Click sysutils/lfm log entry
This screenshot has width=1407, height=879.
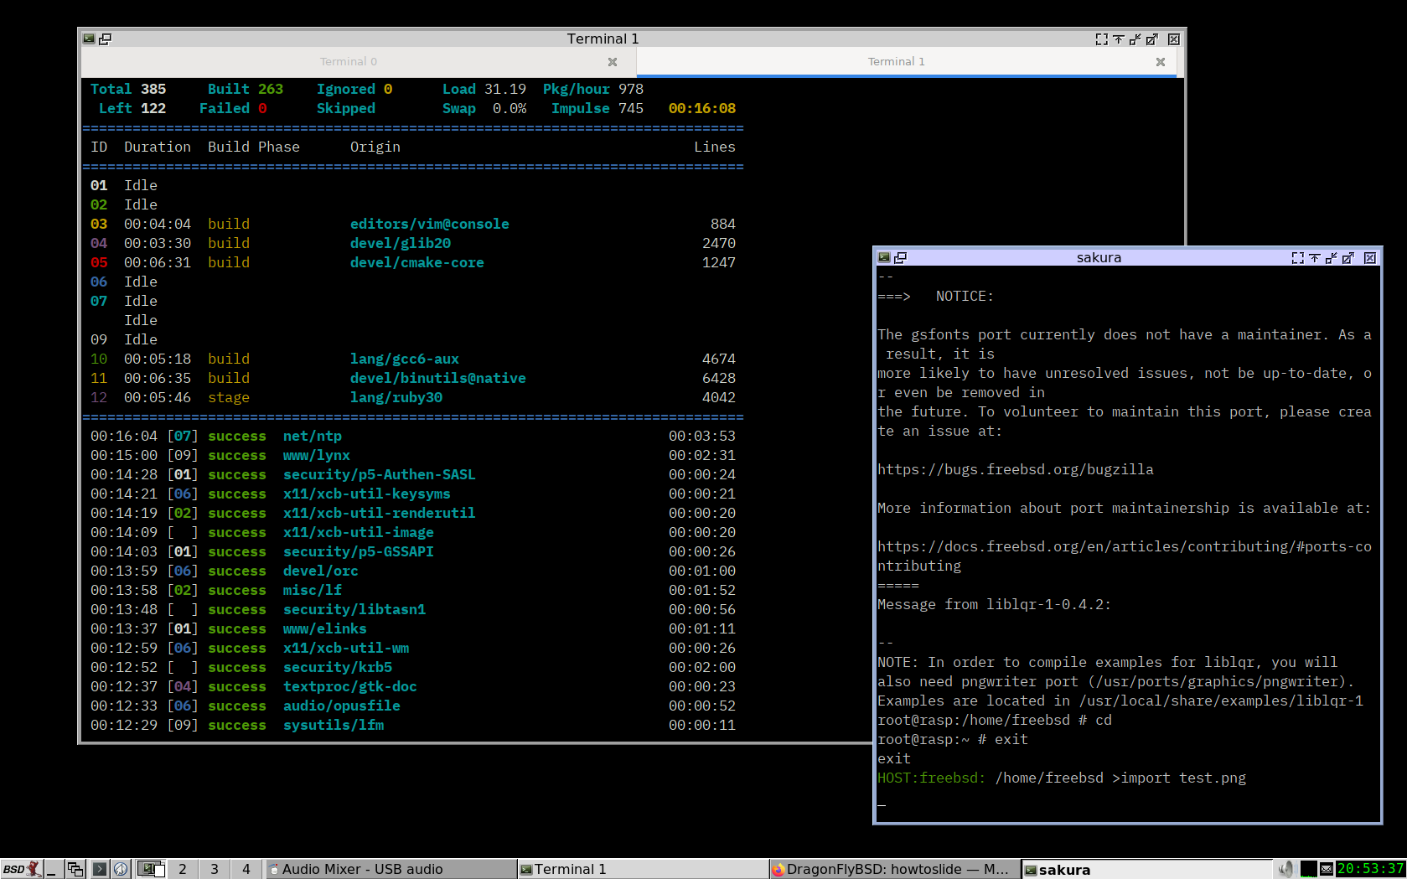[x=334, y=725]
